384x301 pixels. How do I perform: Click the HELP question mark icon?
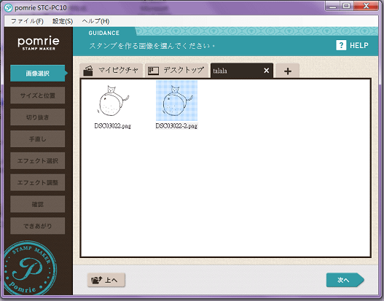341,45
